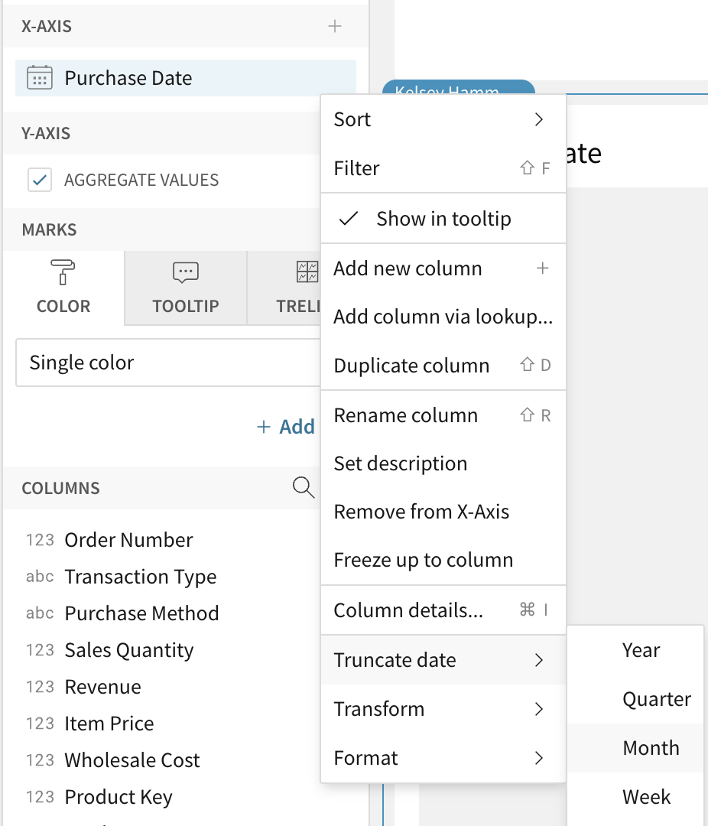Select the Sales Quantity column
Viewport: 708px width, 826px height.
(x=128, y=650)
